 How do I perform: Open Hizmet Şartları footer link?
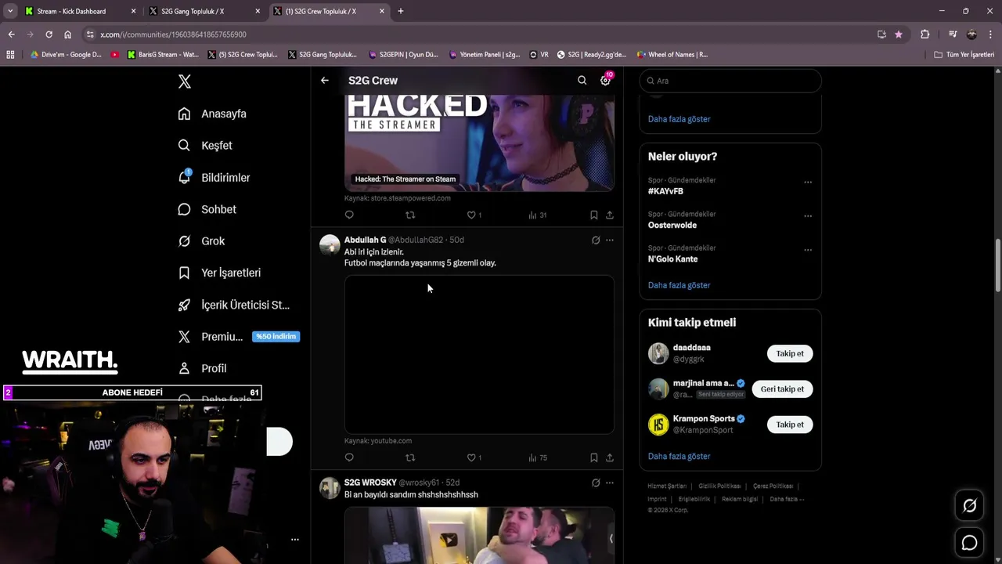pyautogui.click(x=668, y=486)
